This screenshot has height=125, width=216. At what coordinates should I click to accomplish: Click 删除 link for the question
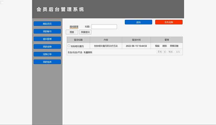(x=165, y=46)
